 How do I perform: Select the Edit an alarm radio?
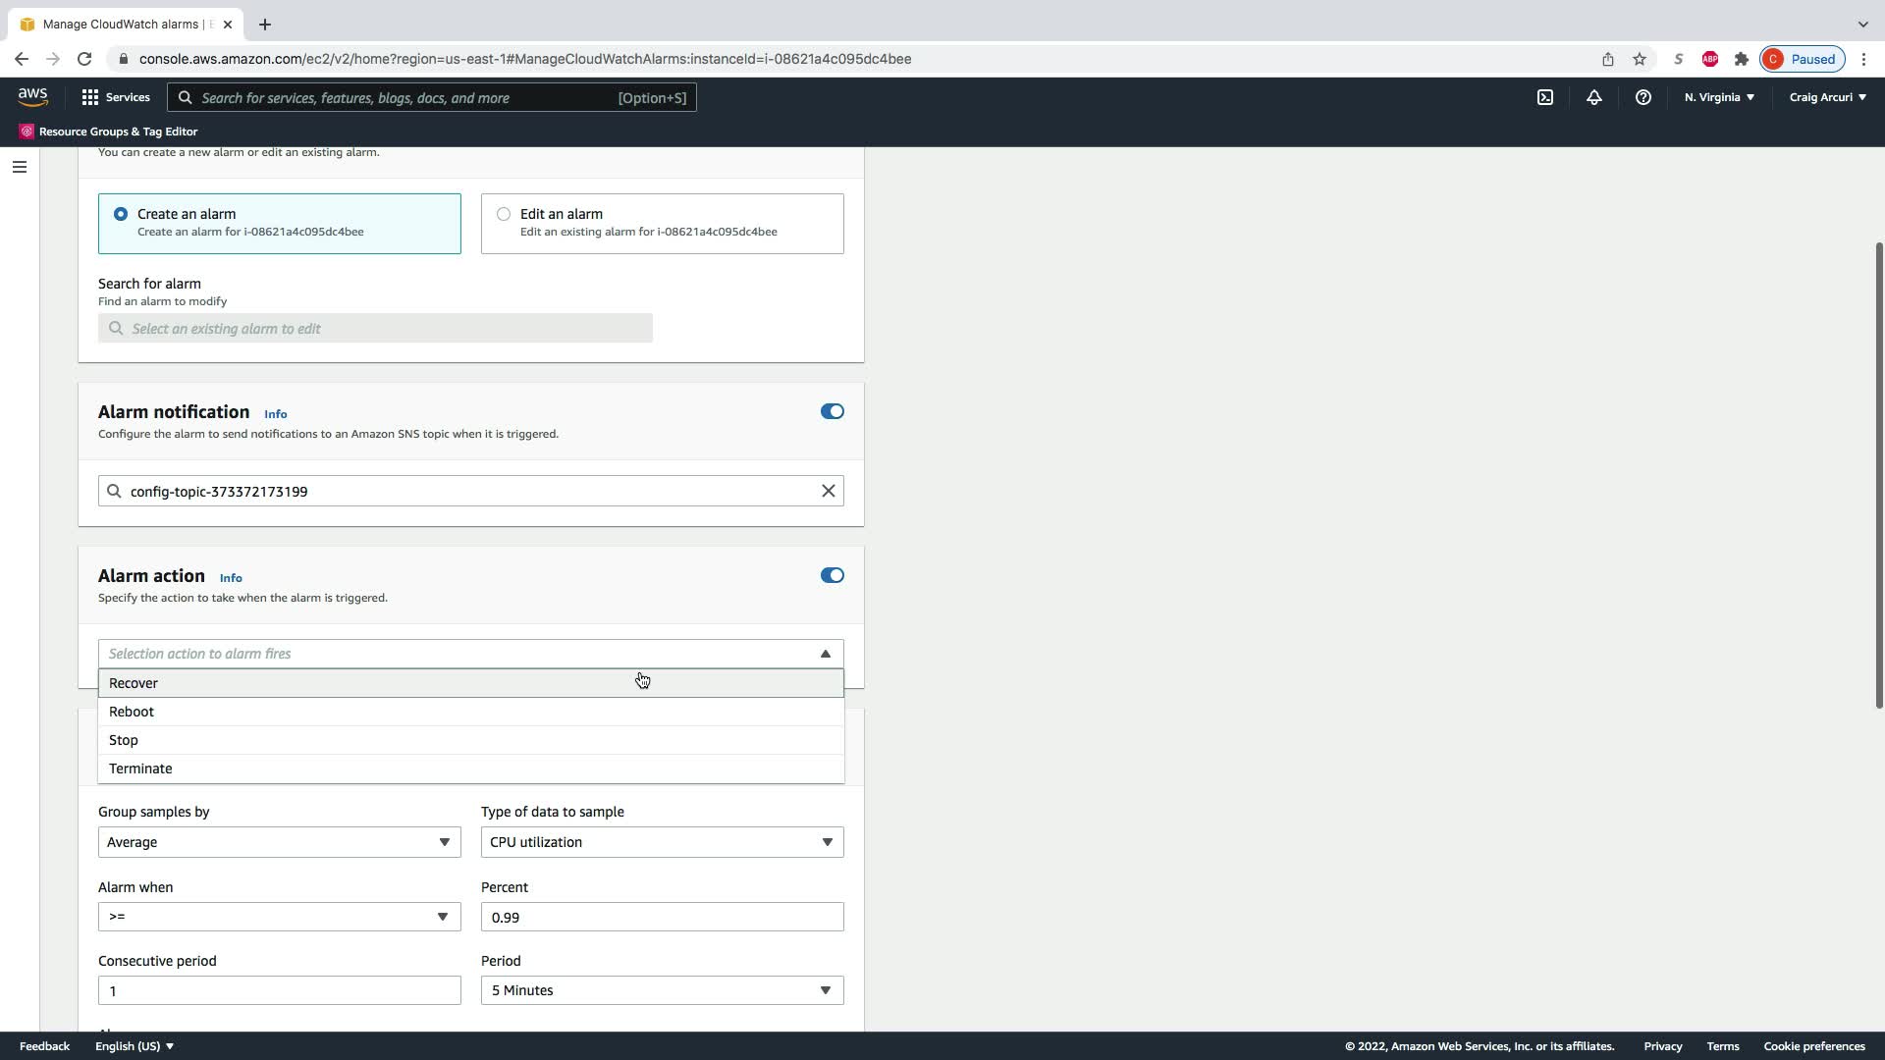pos(504,214)
